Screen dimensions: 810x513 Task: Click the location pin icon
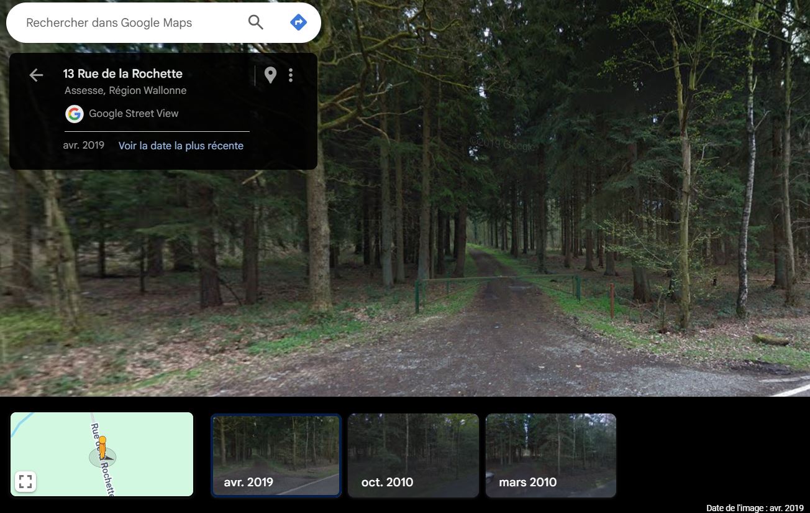click(x=270, y=75)
